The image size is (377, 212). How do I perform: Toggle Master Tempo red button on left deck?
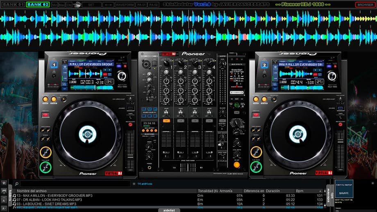click(130, 125)
